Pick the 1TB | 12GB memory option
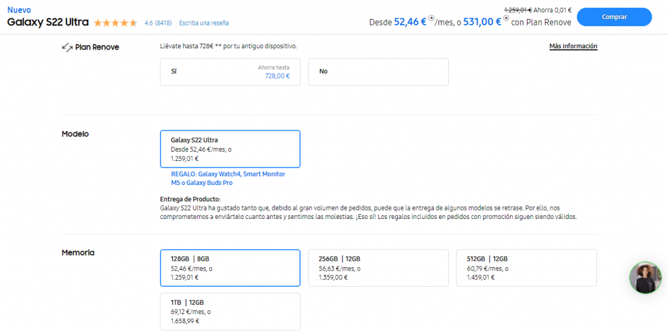This screenshot has width=668, height=333. (230, 311)
